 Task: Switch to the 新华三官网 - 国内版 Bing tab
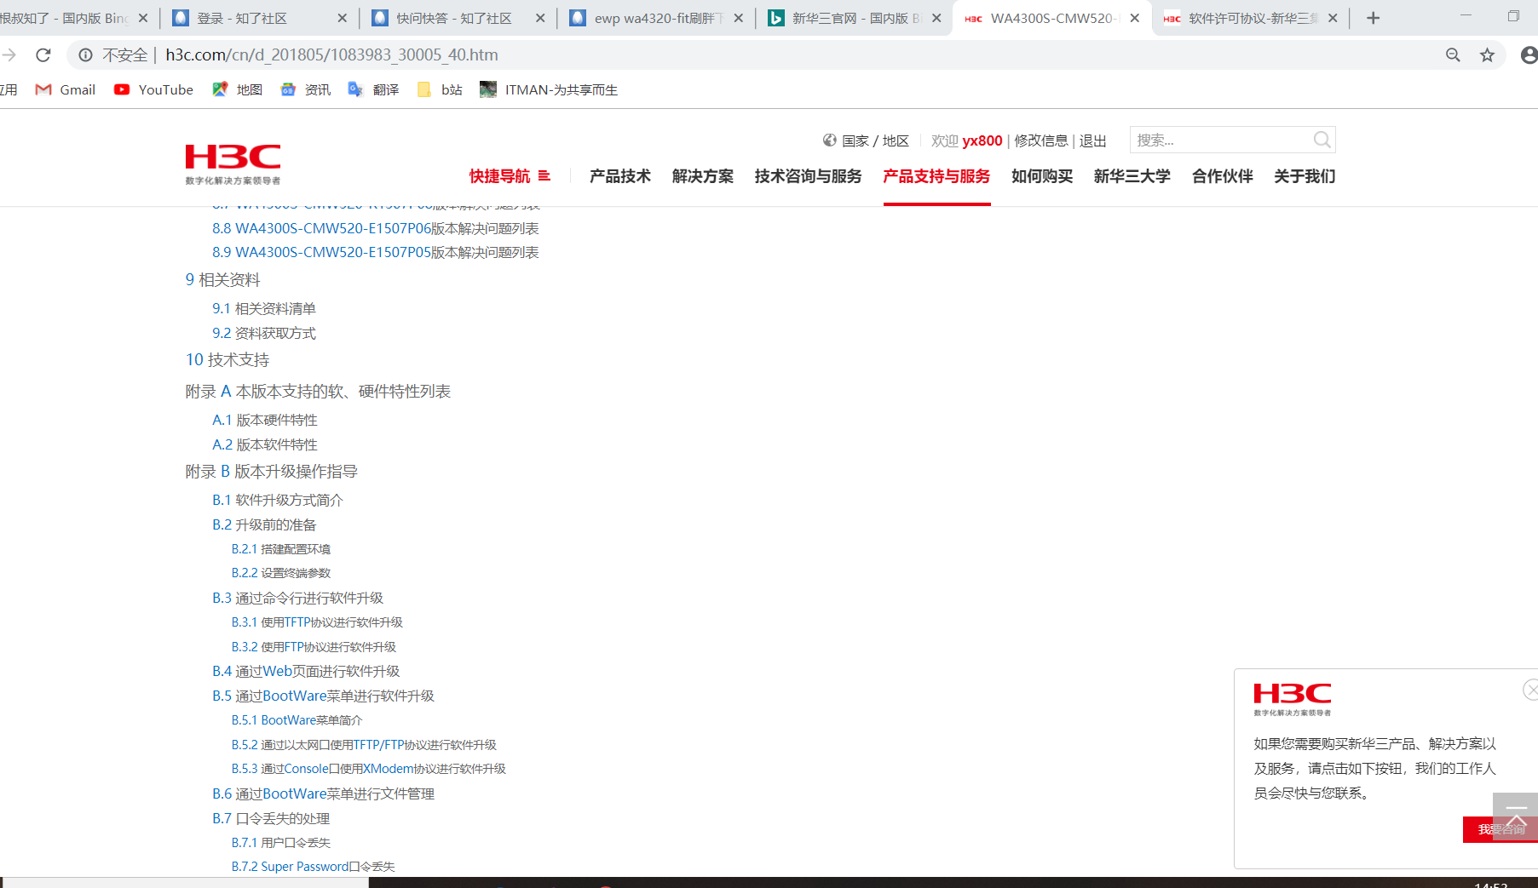pyautogui.click(x=855, y=18)
